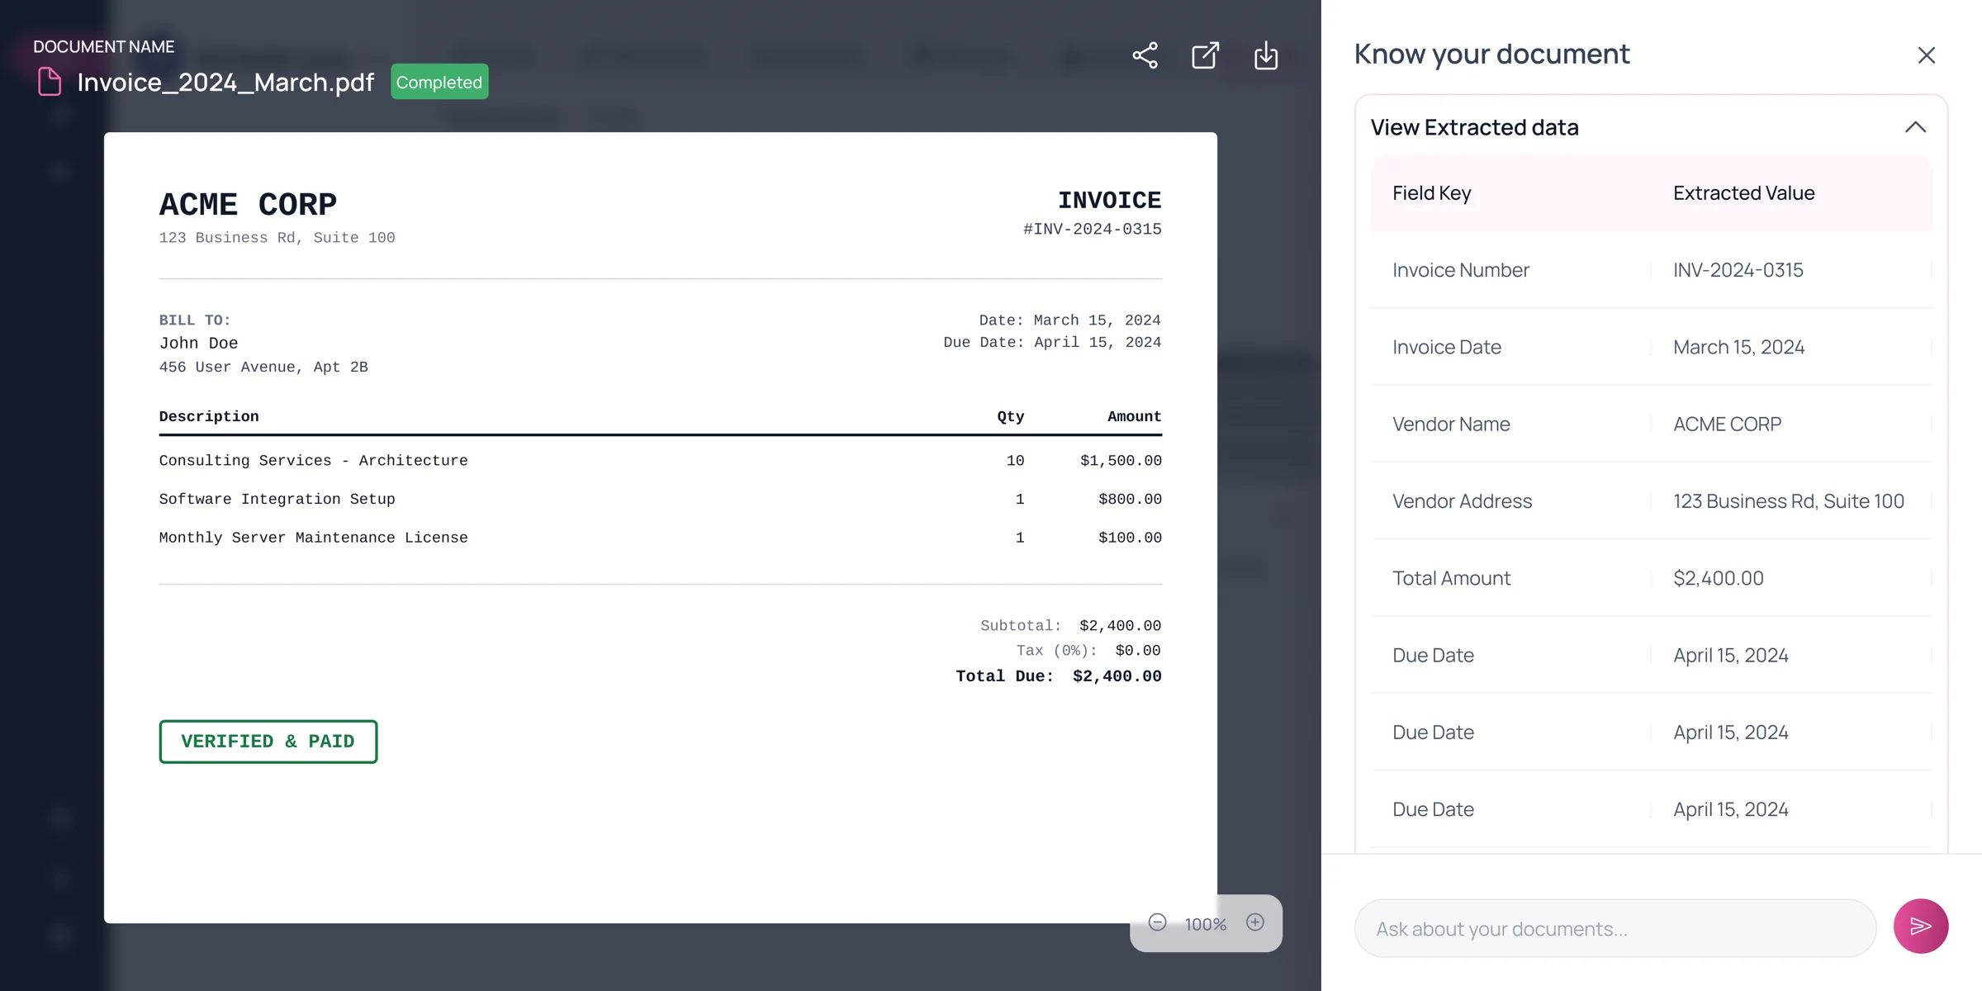Select the Vendor Address extracted row
Image resolution: width=1982 pixels, height=991 pixels.
1652,501
